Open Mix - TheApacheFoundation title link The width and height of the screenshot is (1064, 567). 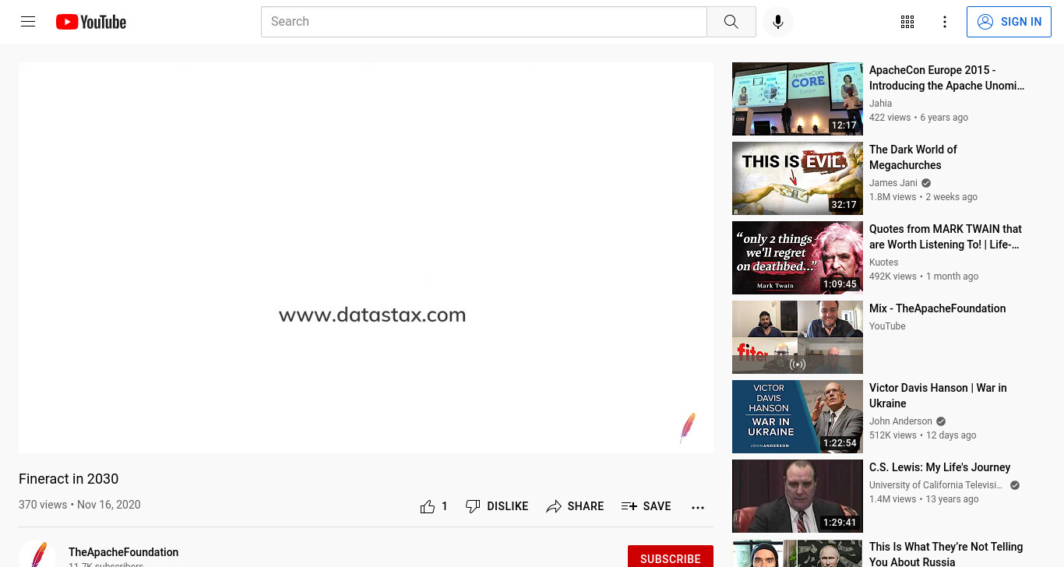click(x=938, y=308)
